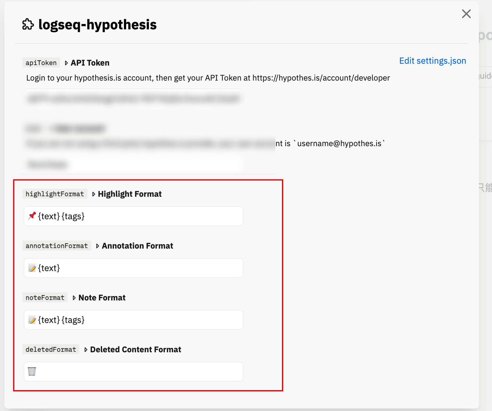Click the memo emoji in Annotation Format field

32,268
